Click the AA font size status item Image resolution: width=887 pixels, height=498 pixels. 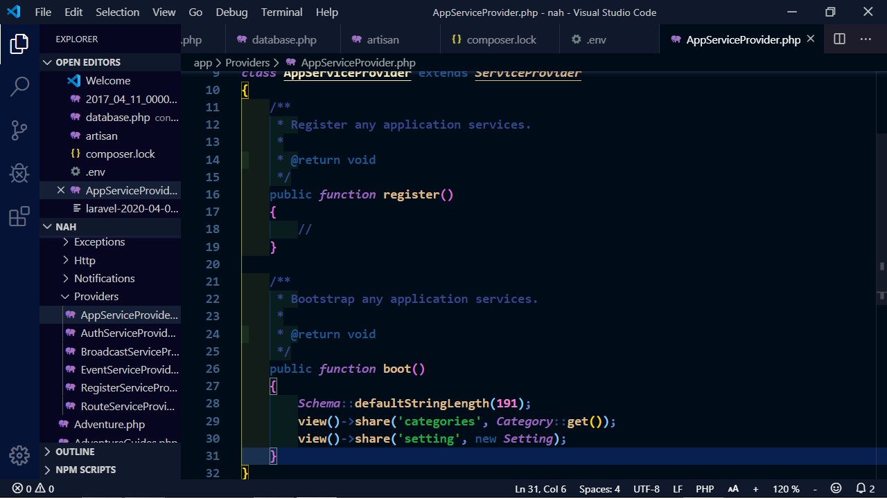[733, 489]
